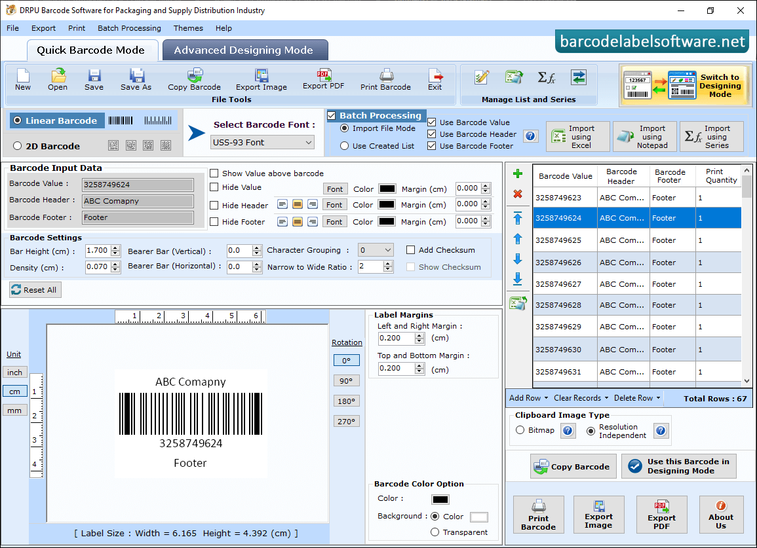Click the blue help icon beside Barcode Header

[x=531, y=136]
